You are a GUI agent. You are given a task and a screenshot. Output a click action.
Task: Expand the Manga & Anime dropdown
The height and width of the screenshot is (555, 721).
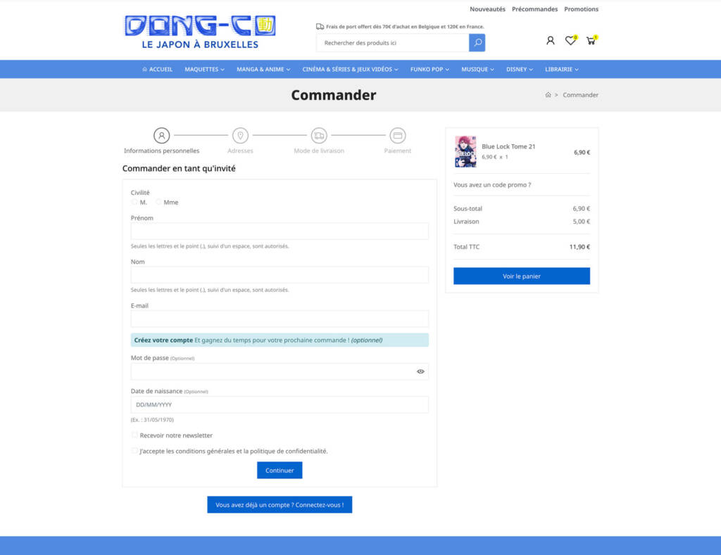click(x=263, y=70)
